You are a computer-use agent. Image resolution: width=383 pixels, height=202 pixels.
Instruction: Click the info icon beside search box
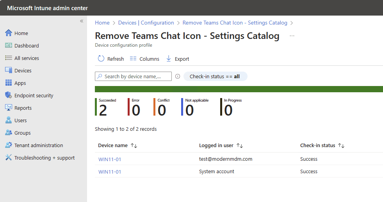178,76
